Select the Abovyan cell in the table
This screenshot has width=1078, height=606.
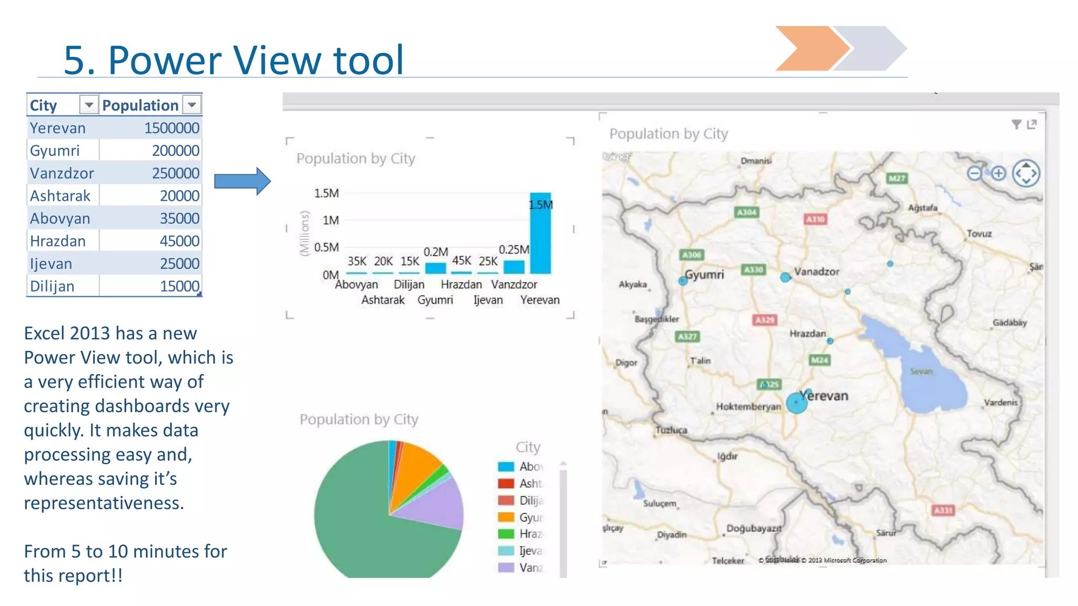tap(63, 218)
